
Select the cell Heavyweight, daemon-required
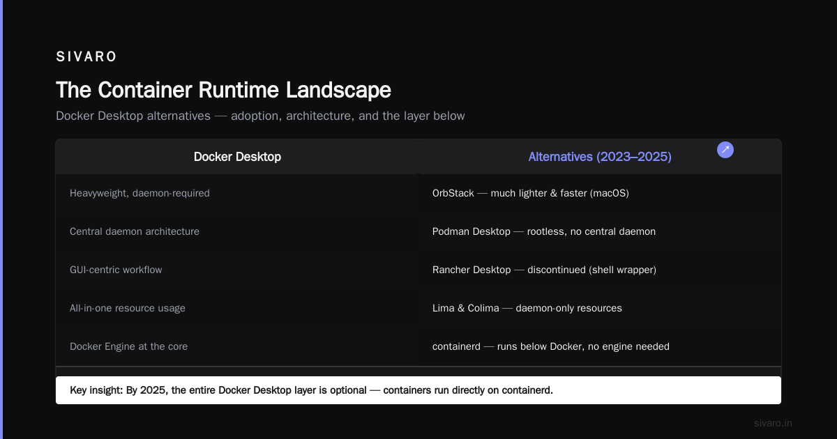click(237, 193)
